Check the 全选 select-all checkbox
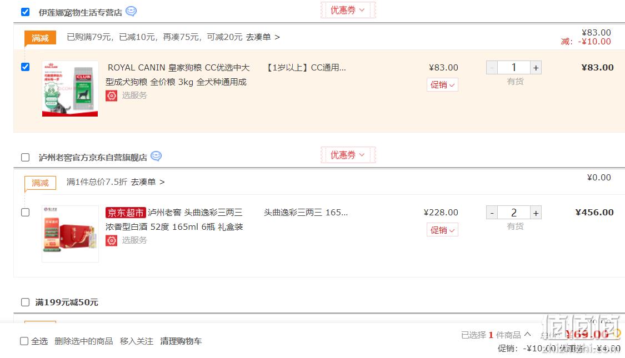Screen dimensions: 625x358 pos(24,341)
